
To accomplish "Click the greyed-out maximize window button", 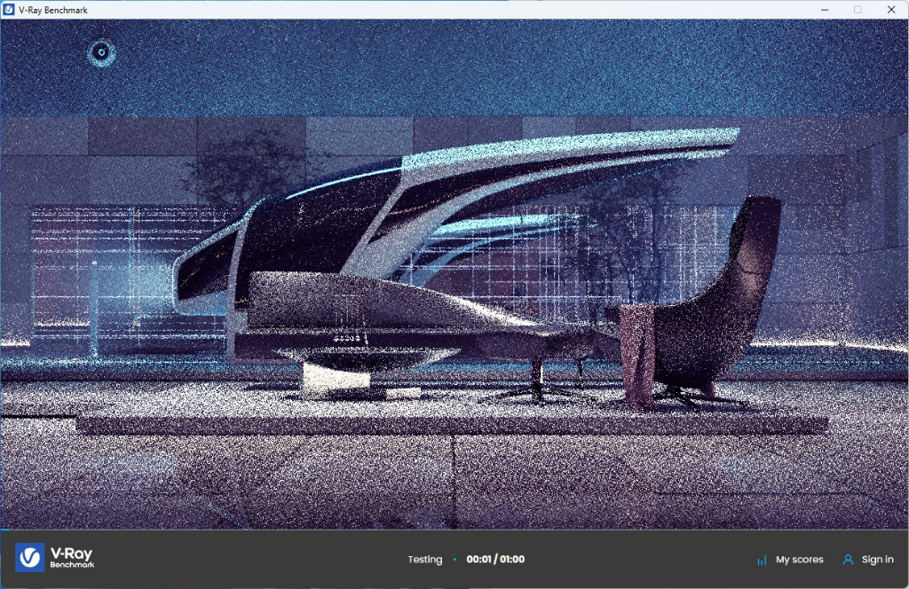I will 858,10.
